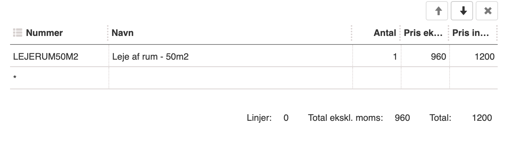Click the Pris inkl. column header
This screenshot has height=146, width=507.
pyautogui.click(x=471, y=33)
